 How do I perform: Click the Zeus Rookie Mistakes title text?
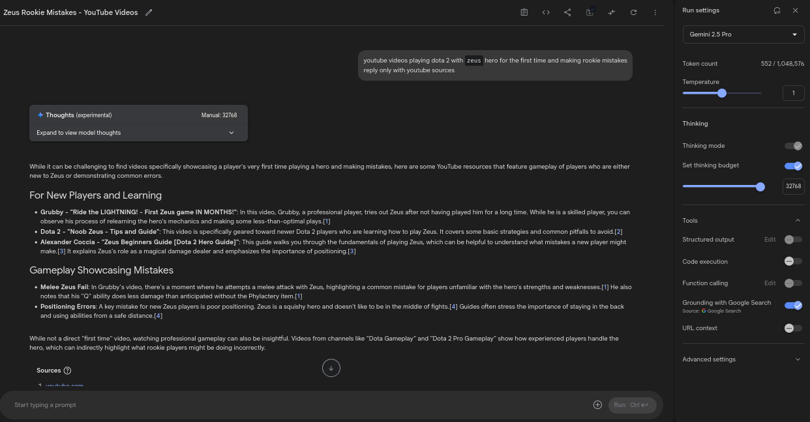click(x=70, y=12)
